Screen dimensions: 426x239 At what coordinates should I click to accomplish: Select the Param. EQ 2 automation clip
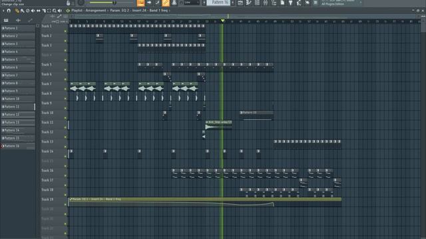pos(205,202)
